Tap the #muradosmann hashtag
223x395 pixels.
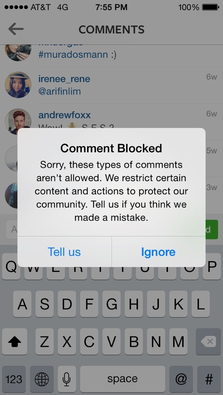73,55
